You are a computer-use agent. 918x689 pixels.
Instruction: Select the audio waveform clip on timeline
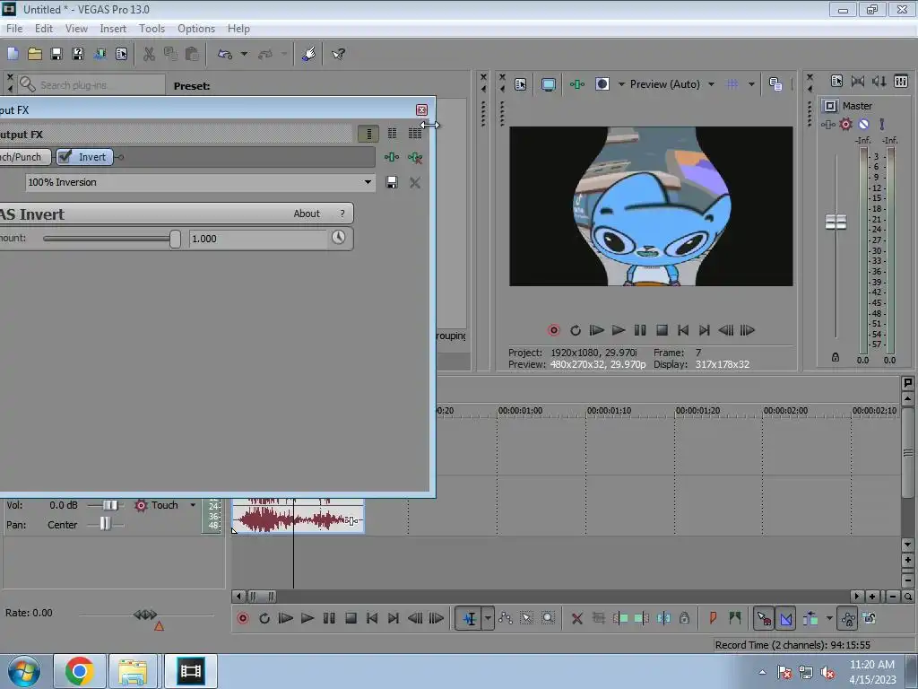pyautogui.click(x=299, y=516)
